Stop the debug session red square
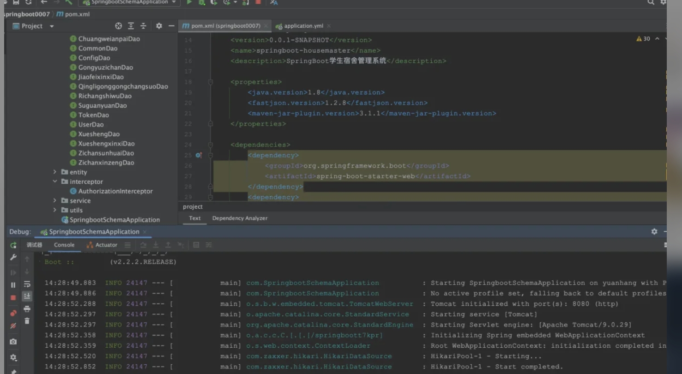The width and height of the screenshot is (682, 374). coord(13,298)
